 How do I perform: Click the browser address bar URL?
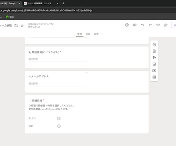pos(46,10)
